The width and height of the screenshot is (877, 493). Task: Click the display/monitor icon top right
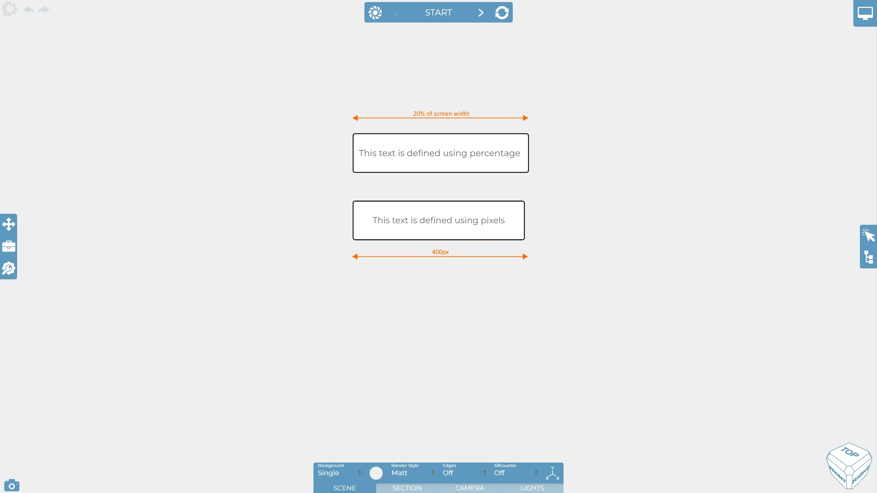[866, 13]
